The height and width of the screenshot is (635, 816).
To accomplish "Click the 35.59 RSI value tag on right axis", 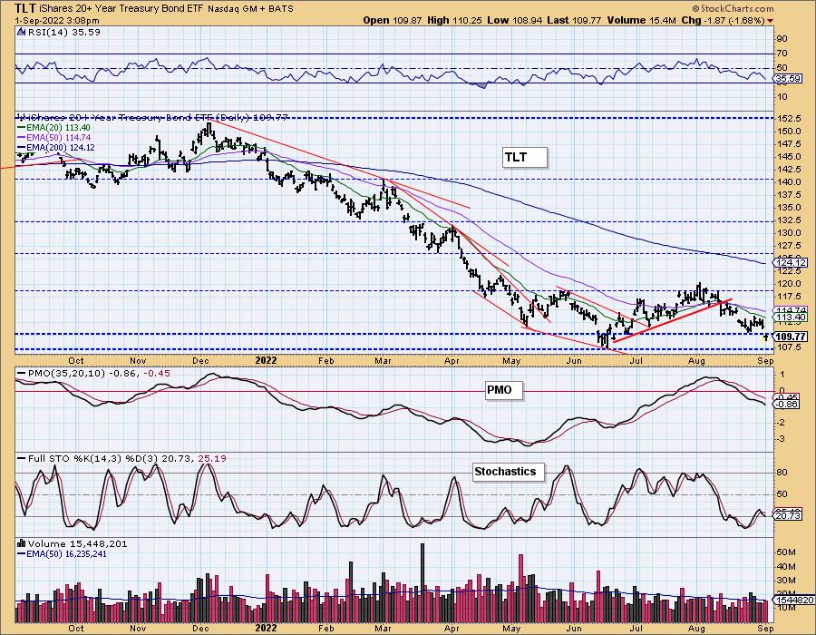I will coord(788,79).
